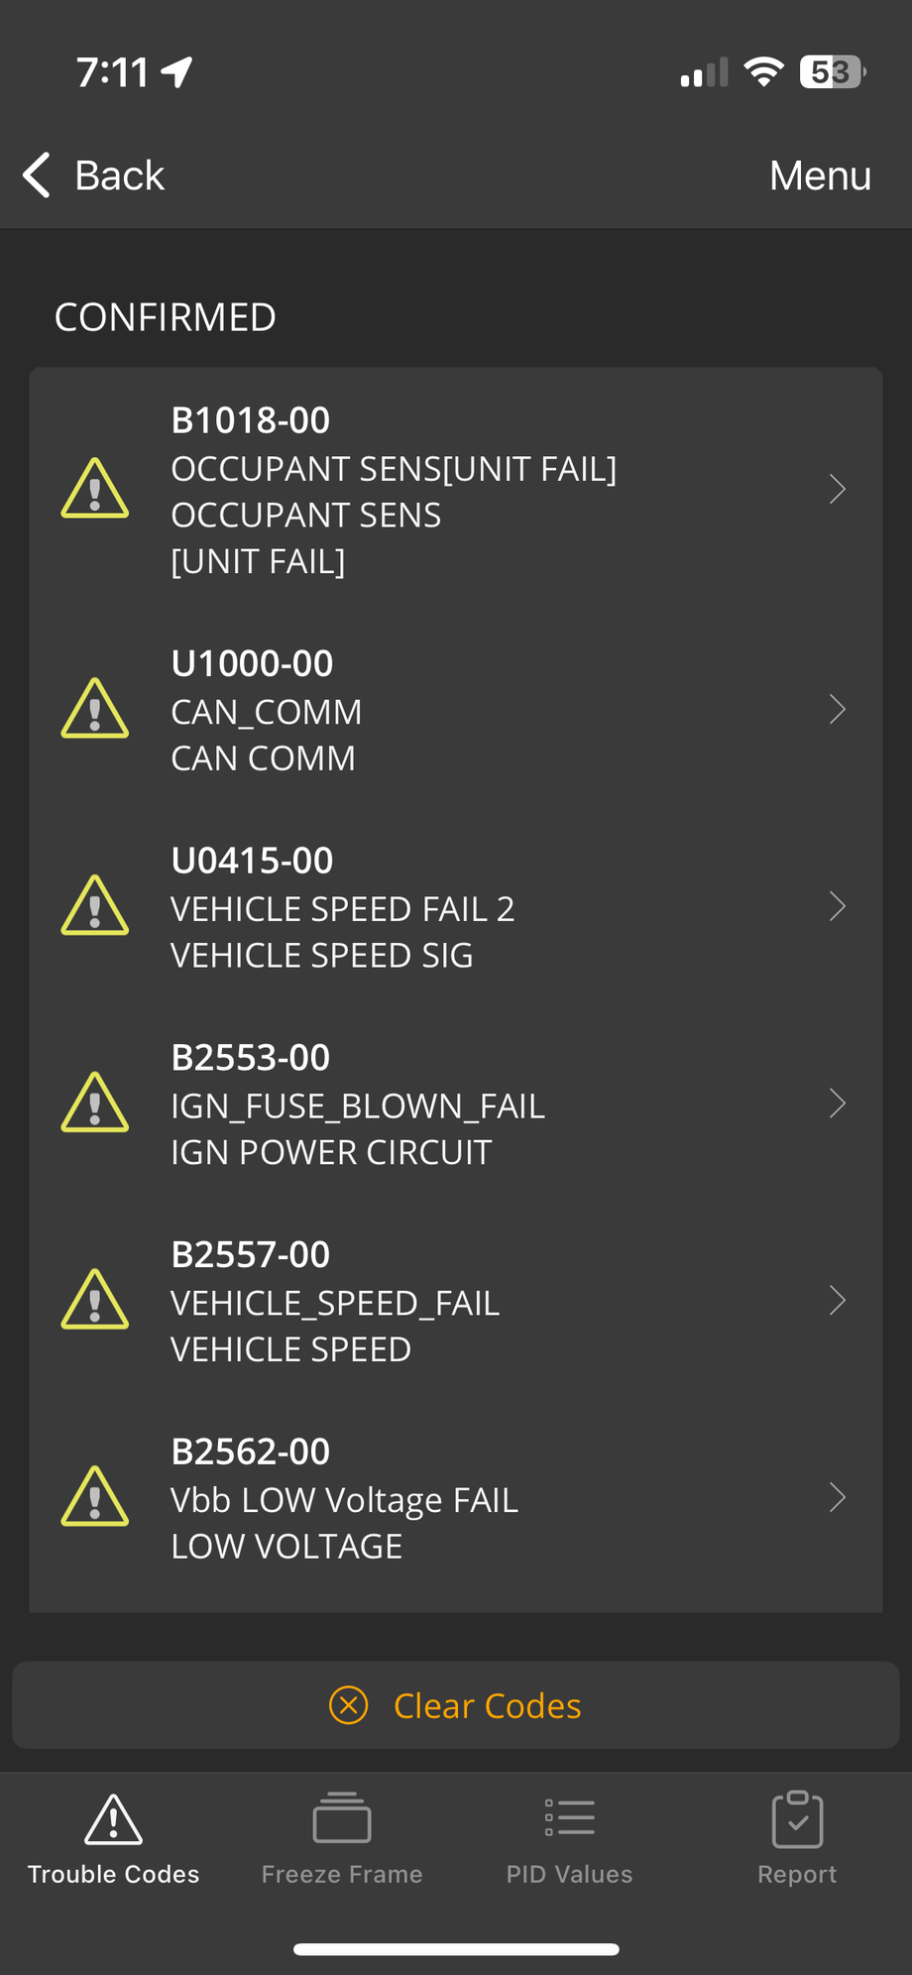The height and width of the screenshot is (1975, 912).
Task: Tap the warning triangle for U1000-00
Action: (95, 709)
